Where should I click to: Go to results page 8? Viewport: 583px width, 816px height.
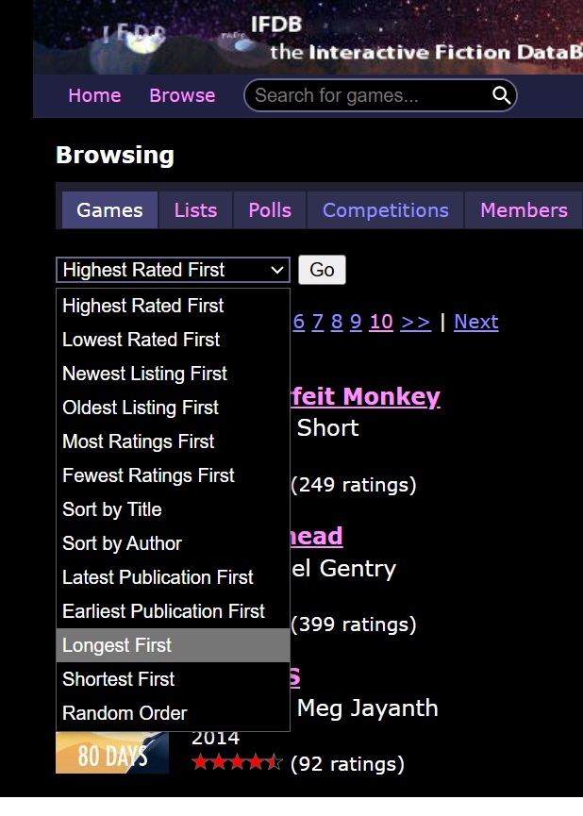(x=337, y=322)
